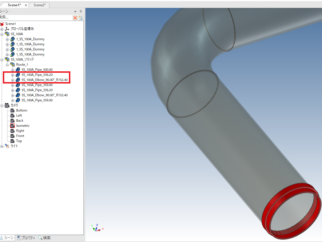This screenshot has width=322, height=242.
Task: Open the プロパティ tab at bottom
Action: coord(26,238)
